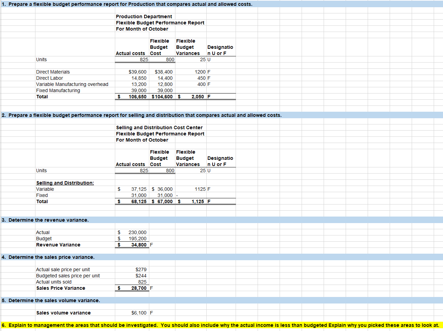Viewport: 443px width, 331px height.
Task: Select question 1 heading about Production report
Action: click(x=127, y=4)
